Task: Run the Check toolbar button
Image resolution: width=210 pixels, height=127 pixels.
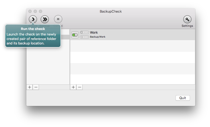Action: (x=33, y=19)
